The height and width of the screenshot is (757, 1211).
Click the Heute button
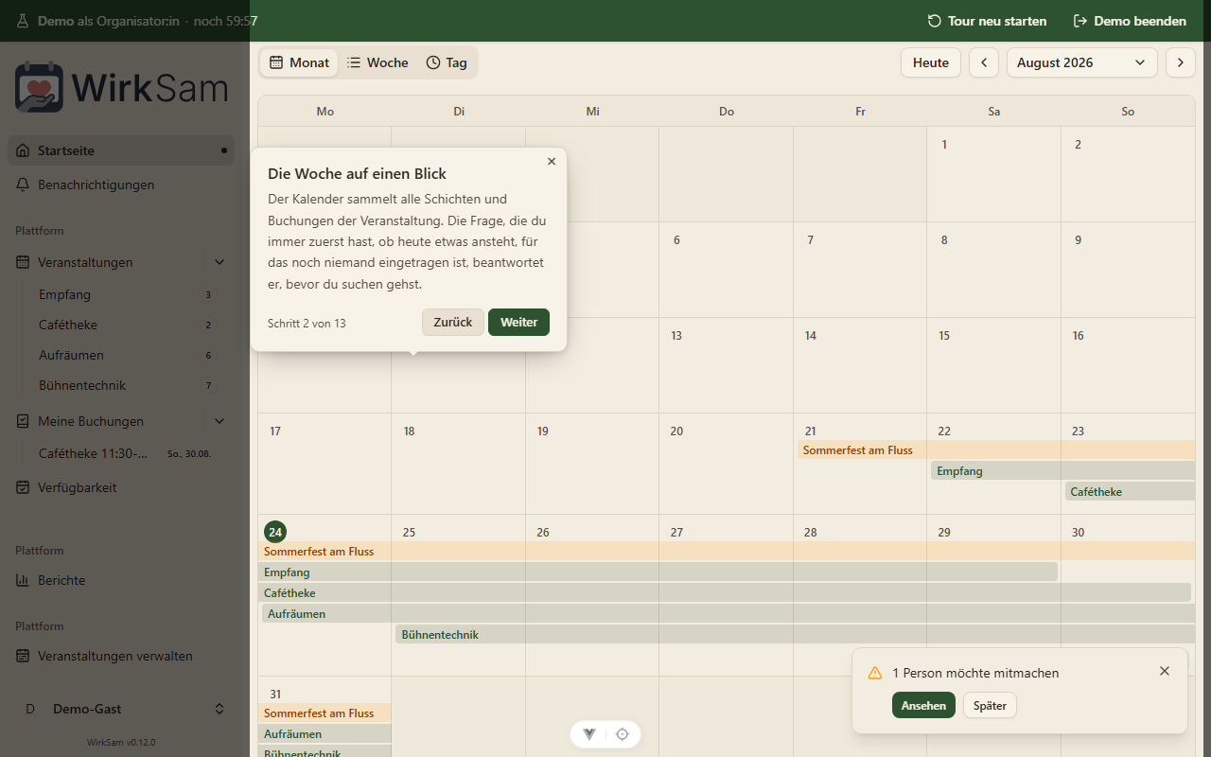click(931, 62)
